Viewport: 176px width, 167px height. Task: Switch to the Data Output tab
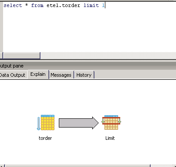[x=13, y=75]
